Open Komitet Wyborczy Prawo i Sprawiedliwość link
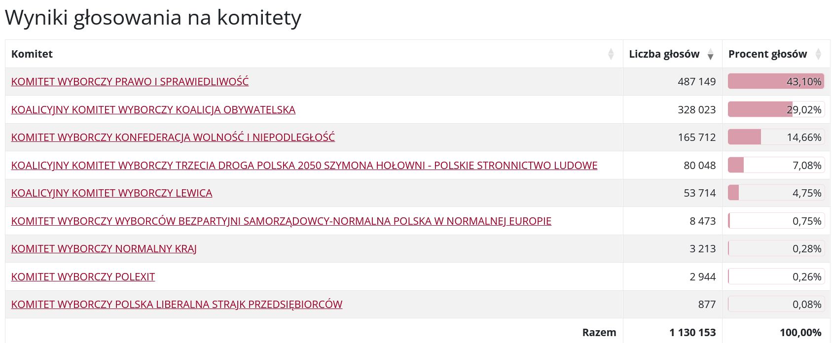Image resolution: width=832 pixels, height=343 pixels. point(130,82)
